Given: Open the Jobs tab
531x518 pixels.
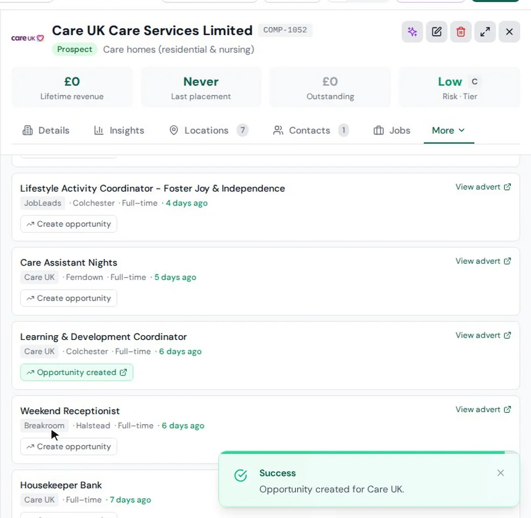Looking at the screenshot, I should [392, 131].
